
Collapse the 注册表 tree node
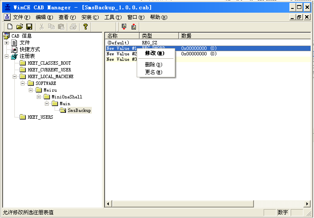[6, 56]
